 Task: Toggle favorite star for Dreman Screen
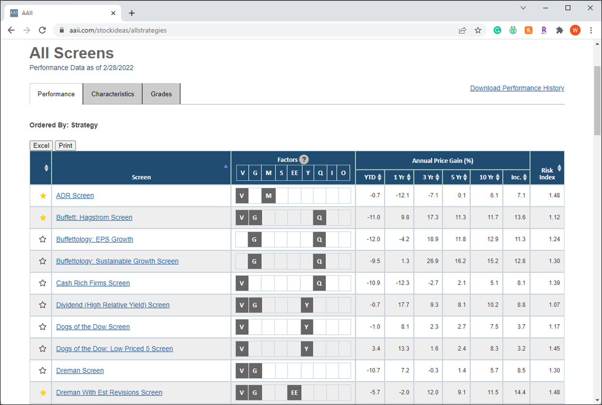coord(43,370)
